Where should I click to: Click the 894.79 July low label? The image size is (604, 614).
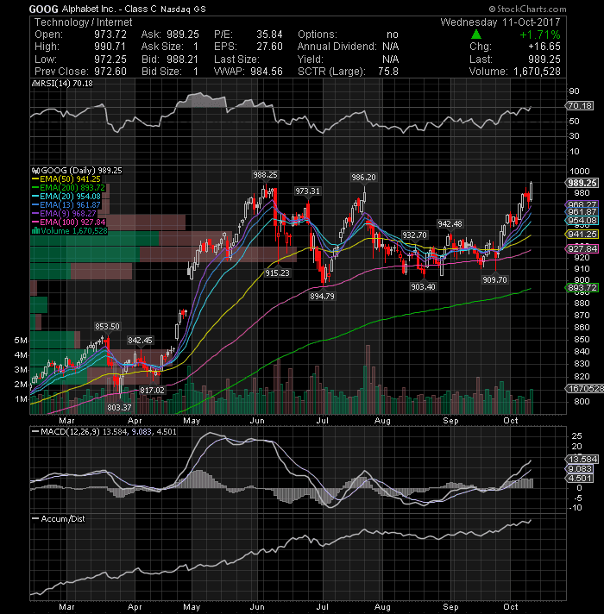click(322, 297)
